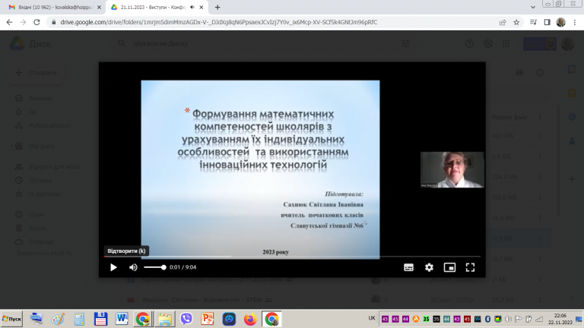The width and height of the screenshot is (584, 328).
Task: Bookmark this page with star icon
Action: tap(516, 22)
